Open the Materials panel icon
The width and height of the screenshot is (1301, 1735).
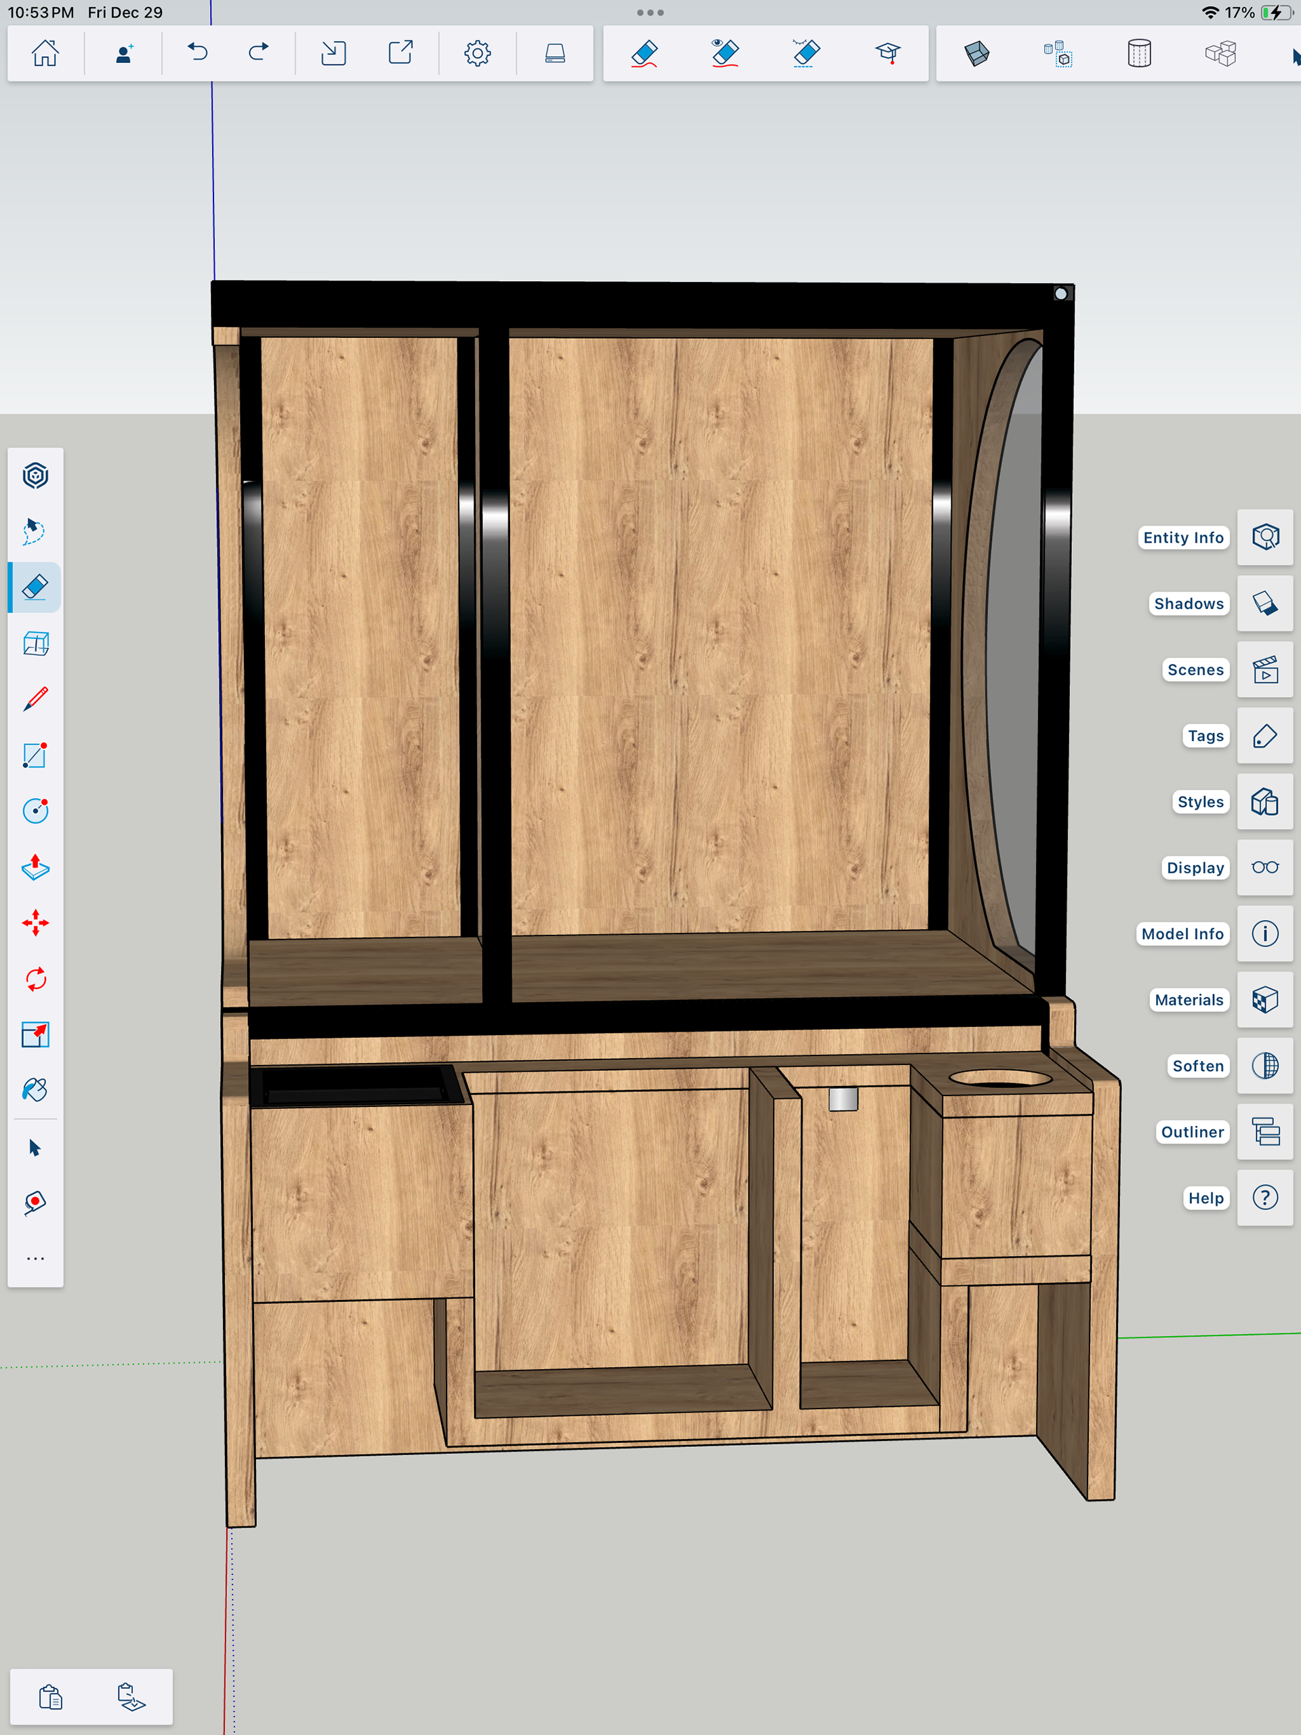coord(1264,1000)
